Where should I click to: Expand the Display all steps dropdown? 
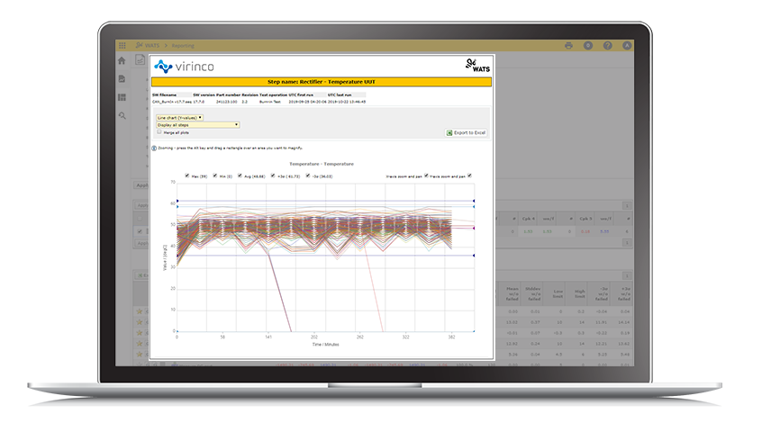197,125
